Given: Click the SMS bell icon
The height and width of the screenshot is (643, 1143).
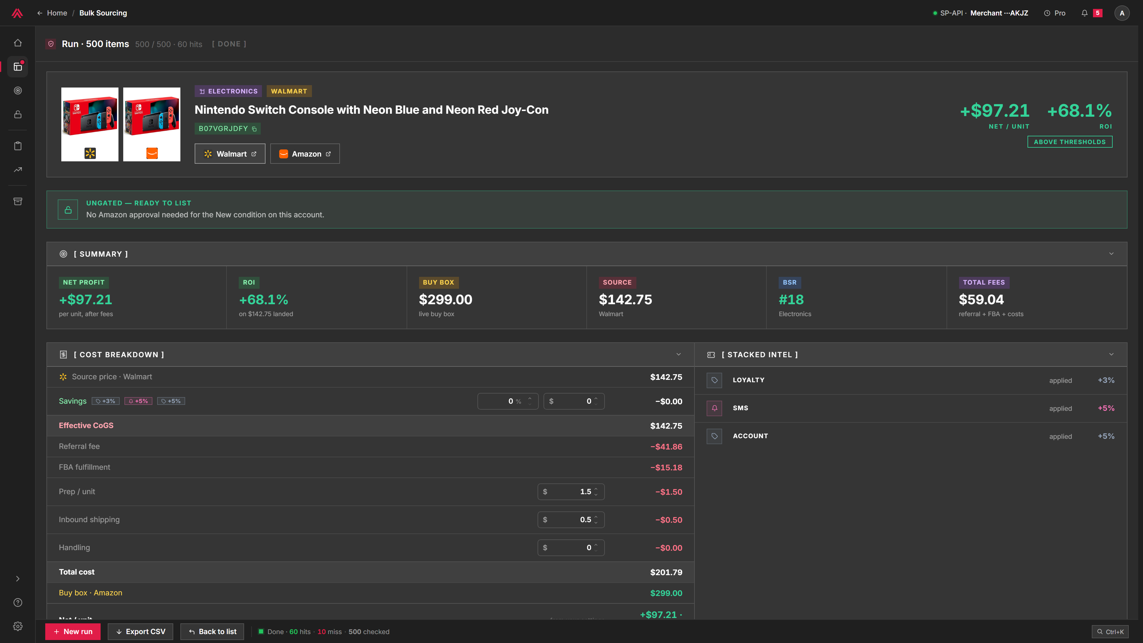Looking at the screenshot, I should (x=714, y=408).
